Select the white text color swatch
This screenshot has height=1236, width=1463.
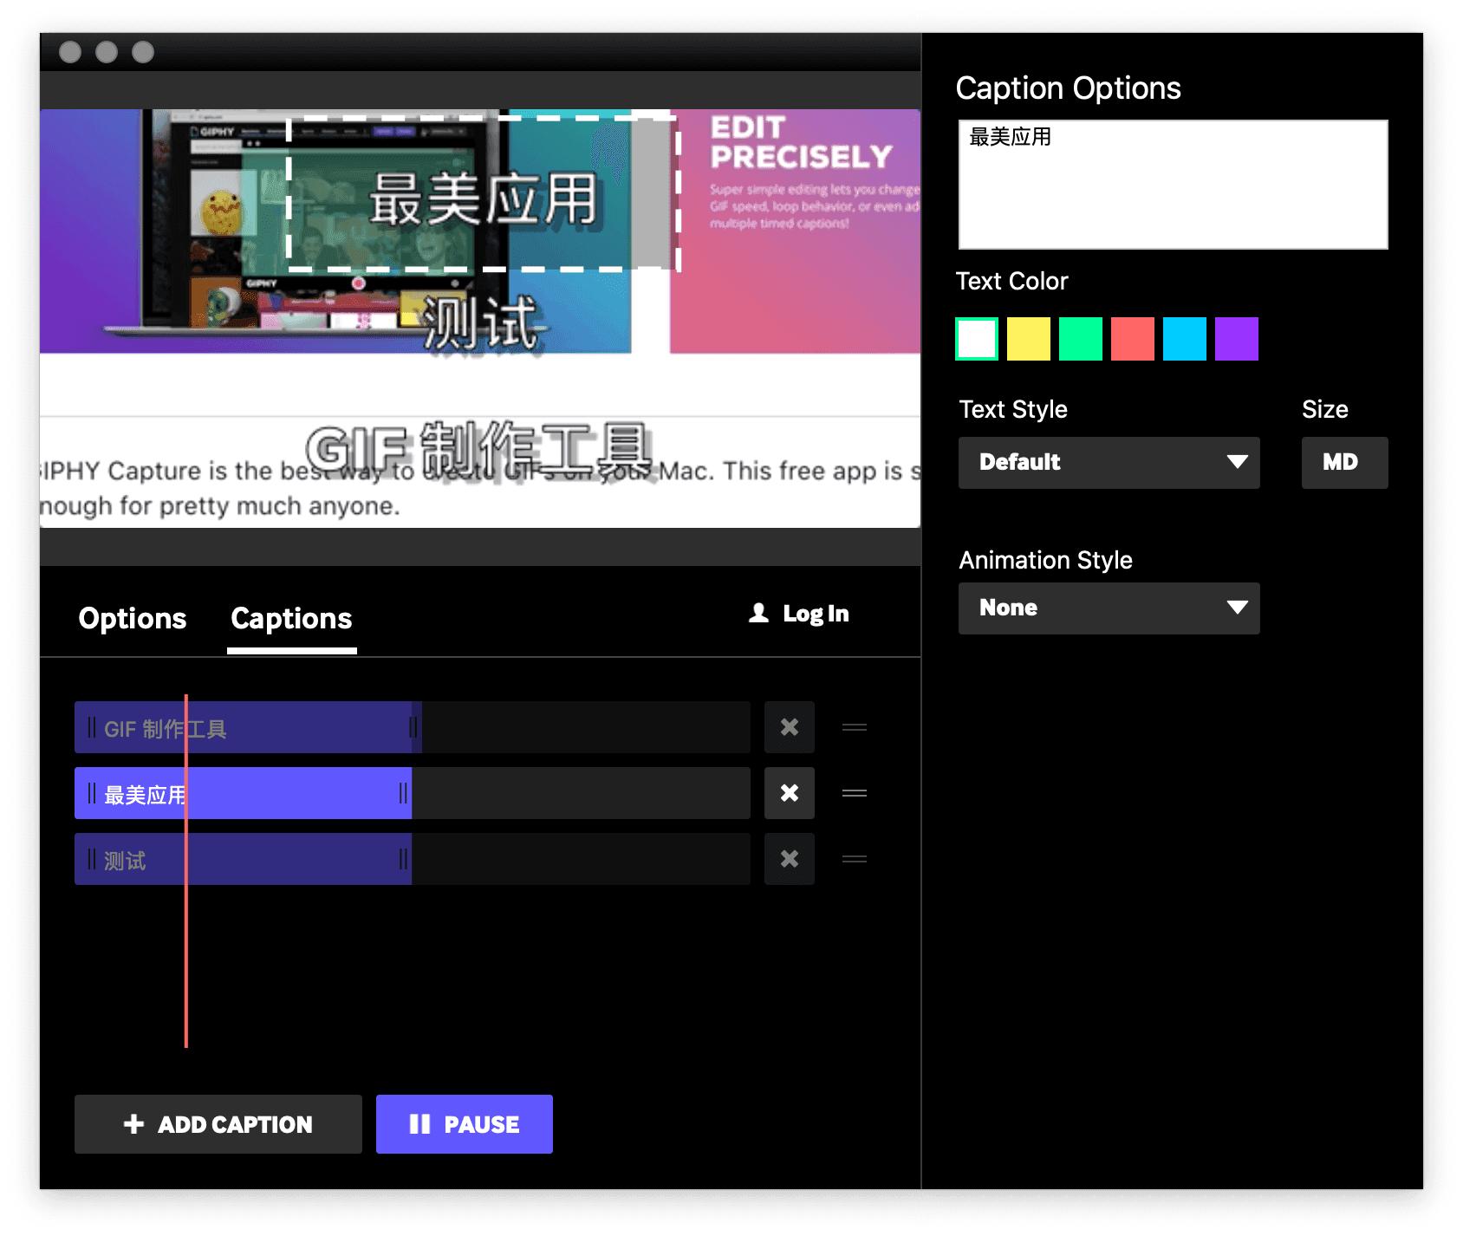click(x=977, y=339)
